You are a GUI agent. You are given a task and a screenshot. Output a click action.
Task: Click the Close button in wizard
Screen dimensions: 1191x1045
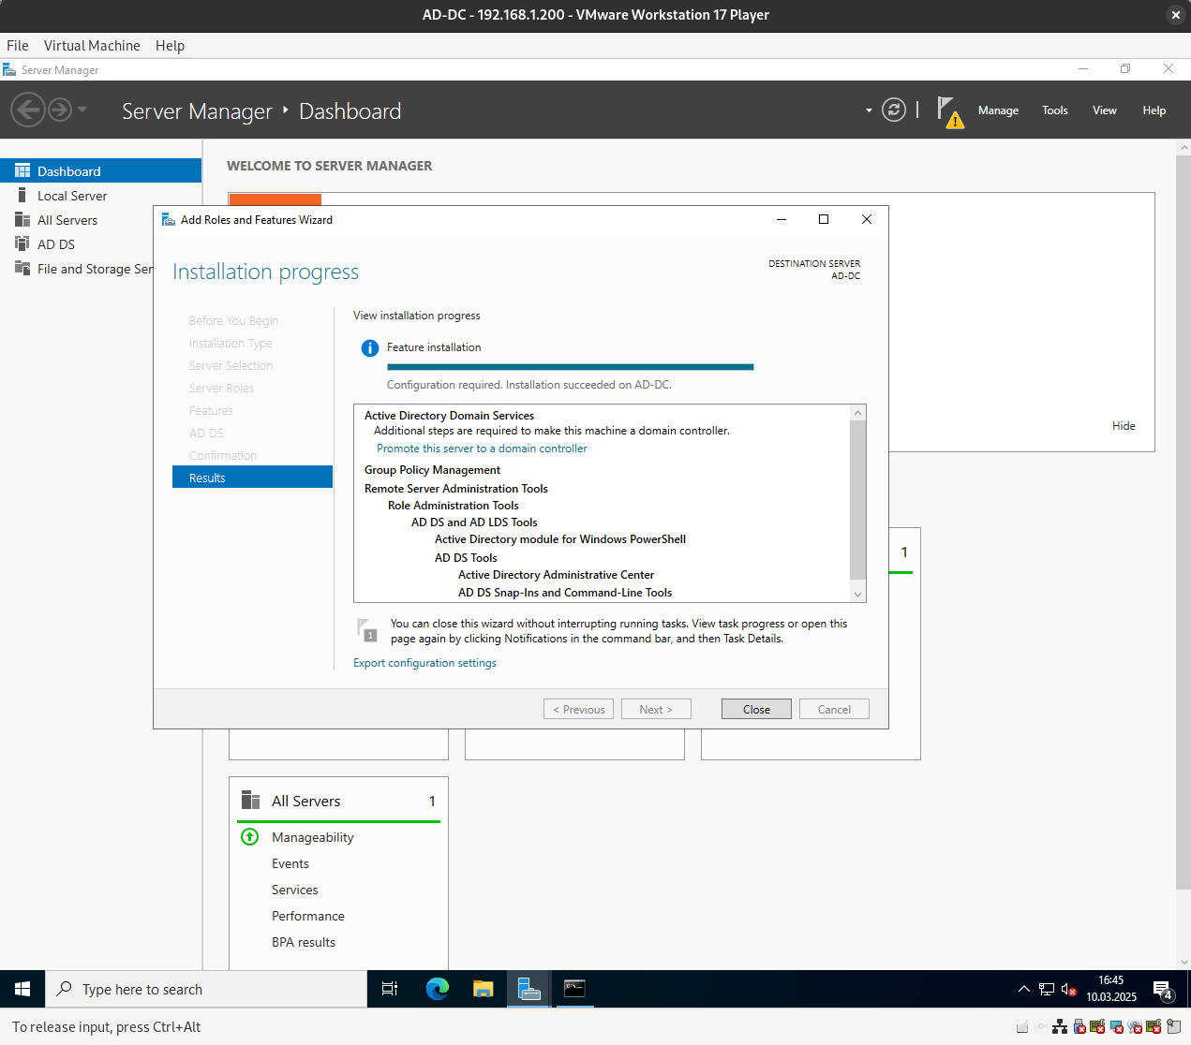click(755, 709)
